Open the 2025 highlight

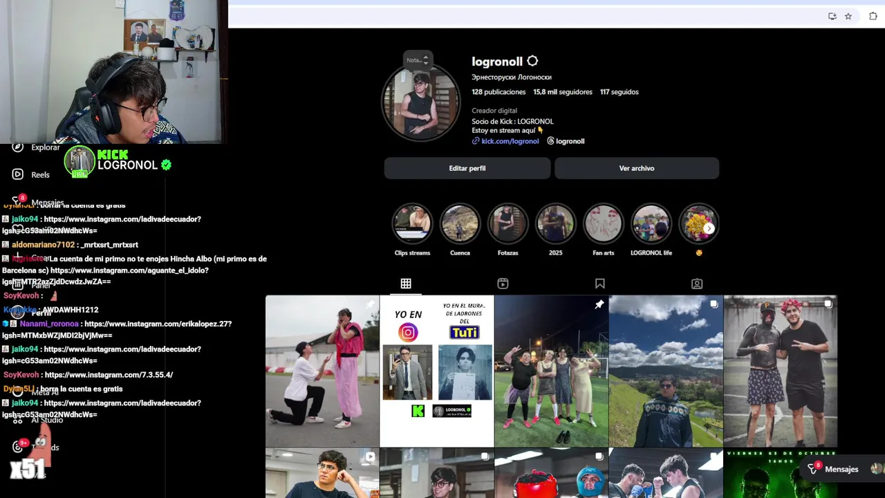555,224
